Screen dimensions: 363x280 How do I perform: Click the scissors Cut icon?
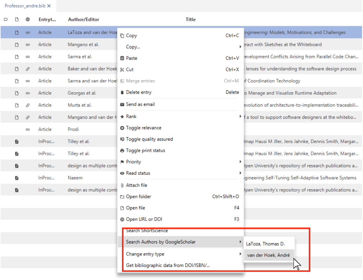[x=122, y=70]
